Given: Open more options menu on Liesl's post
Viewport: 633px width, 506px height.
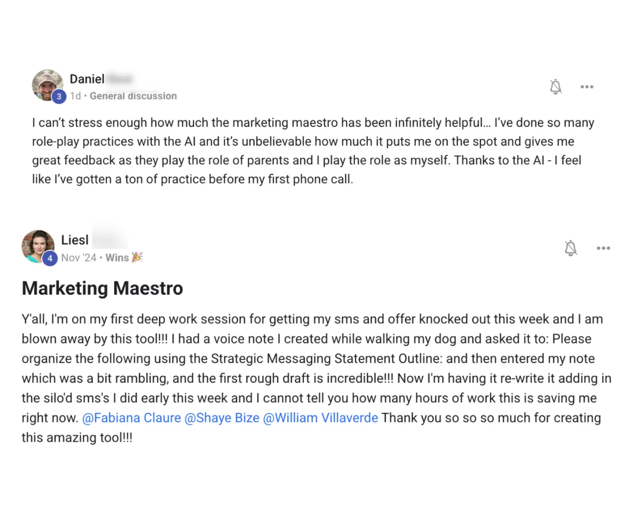Looking at the screenshot, I should click(x=603, y=248).
